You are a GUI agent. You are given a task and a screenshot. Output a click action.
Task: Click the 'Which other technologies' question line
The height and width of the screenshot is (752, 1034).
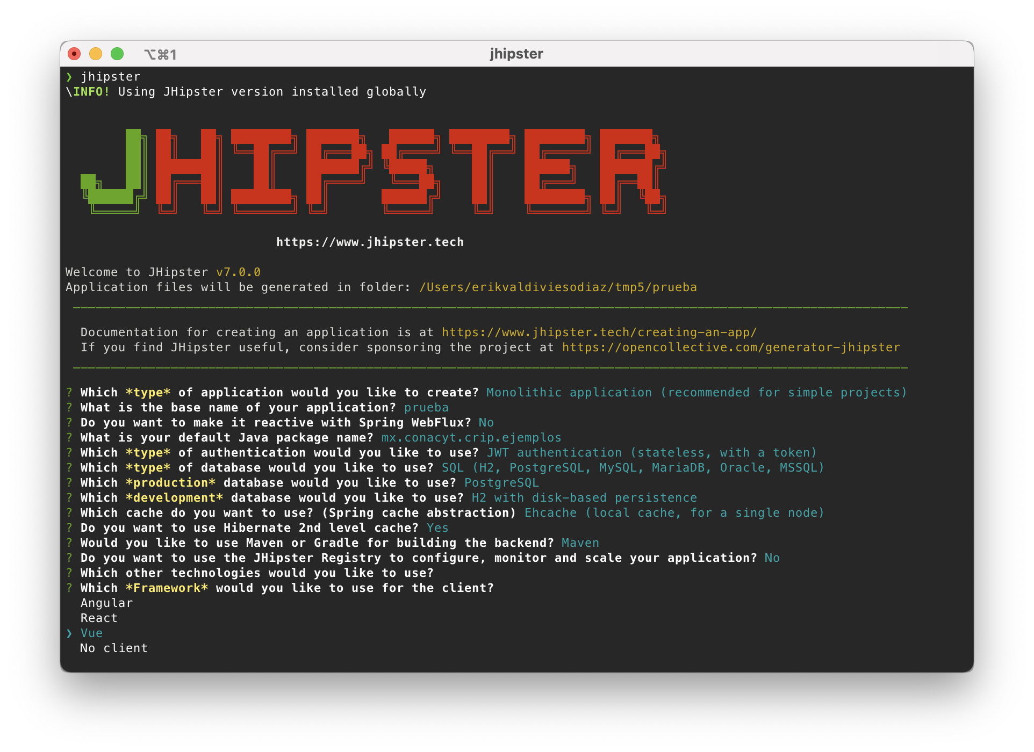click(257, 573)
